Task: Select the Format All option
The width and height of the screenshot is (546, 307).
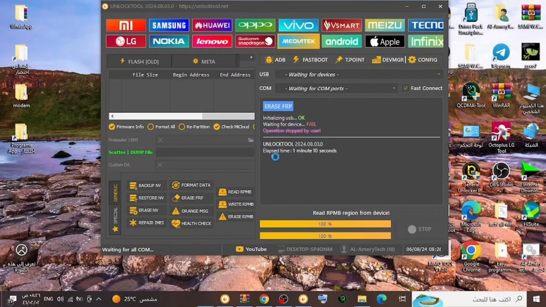Action: coord(161,127)
